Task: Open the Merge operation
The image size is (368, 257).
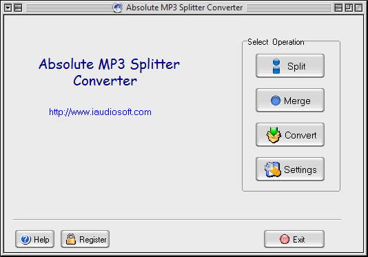Action: click(290, 100)
